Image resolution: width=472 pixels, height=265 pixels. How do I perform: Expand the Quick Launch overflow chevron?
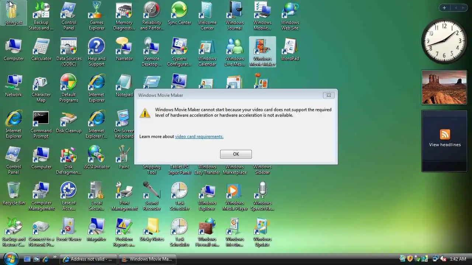tap(55, 257)
